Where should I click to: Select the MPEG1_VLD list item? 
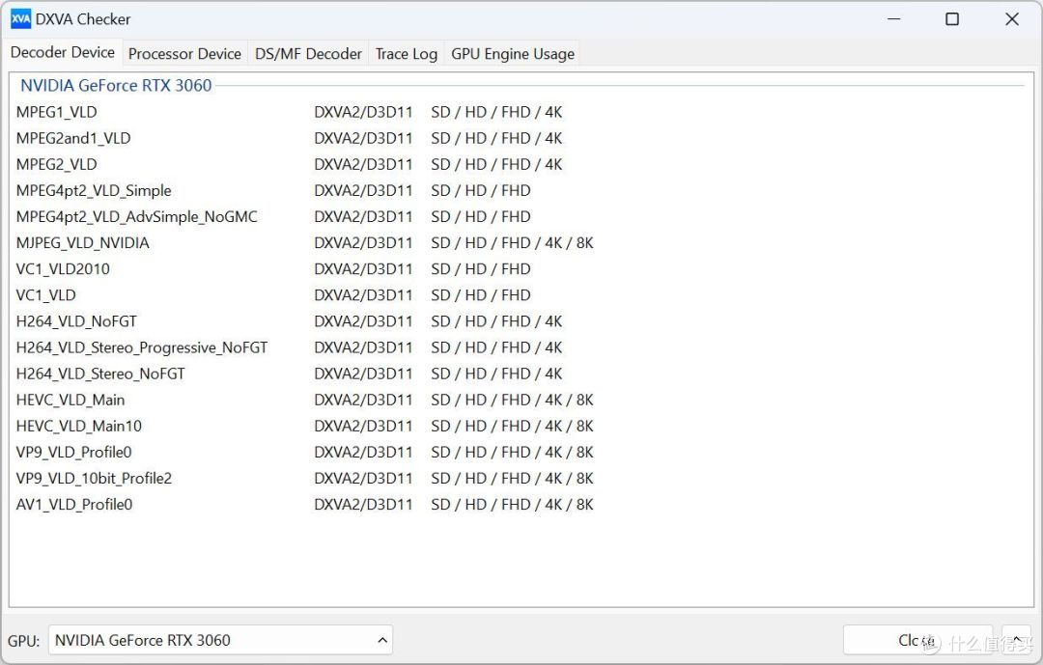pyautogui.click(x=57, y=112)
